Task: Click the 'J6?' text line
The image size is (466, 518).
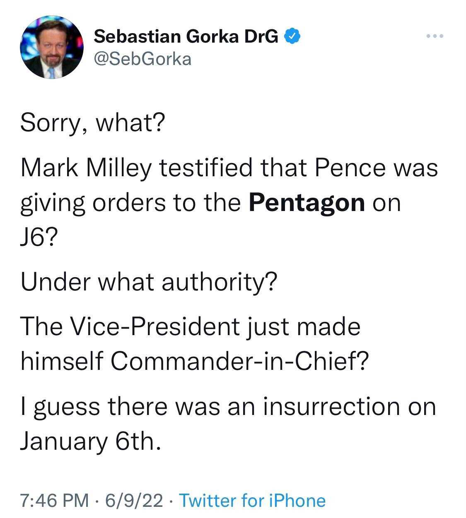Action: pos(39,237)
